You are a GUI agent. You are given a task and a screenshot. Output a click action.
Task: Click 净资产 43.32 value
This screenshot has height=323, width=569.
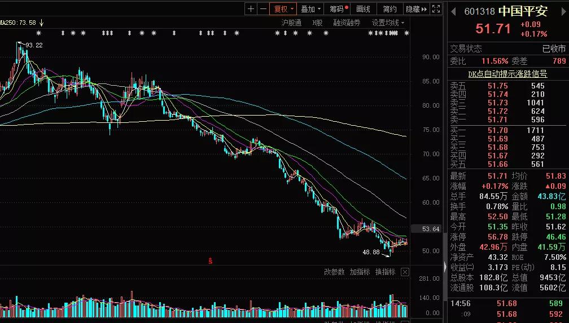(498, 258)
